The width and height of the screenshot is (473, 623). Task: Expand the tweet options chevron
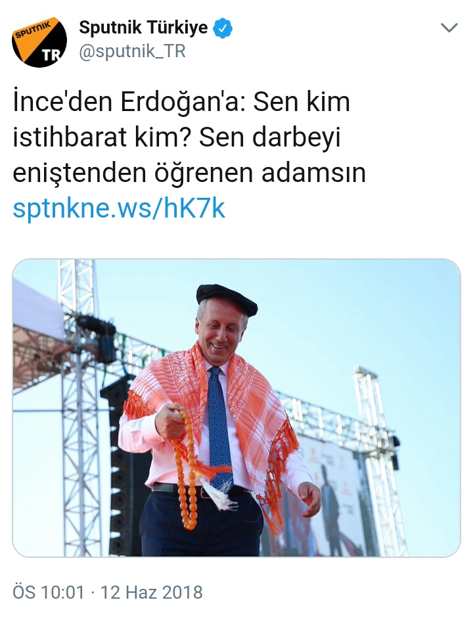[x=449, y=28]
